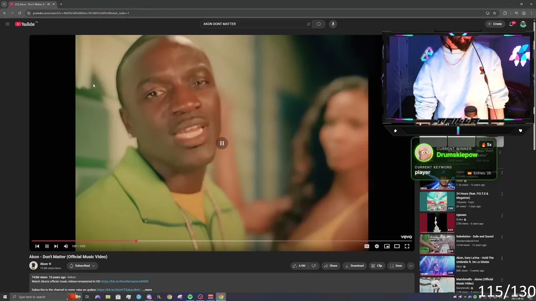
Task: Open options for the Uptown video
Action: click(502, 215)
